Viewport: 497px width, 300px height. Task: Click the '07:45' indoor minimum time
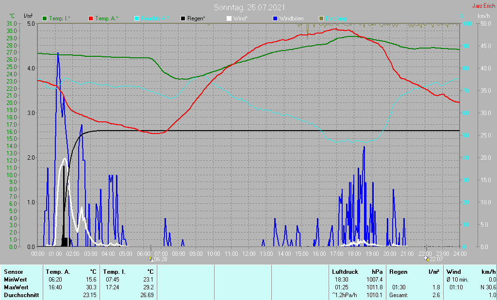tap(112, 280)
